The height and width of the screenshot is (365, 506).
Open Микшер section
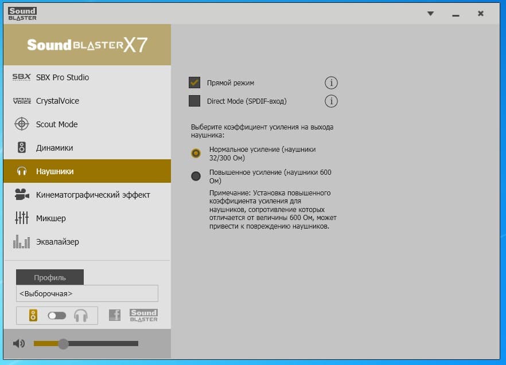click(x=87, y=218)
